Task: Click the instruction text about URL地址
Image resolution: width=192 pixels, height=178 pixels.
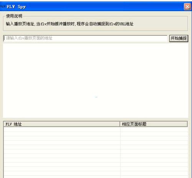Action: click(x=70, y=24)
